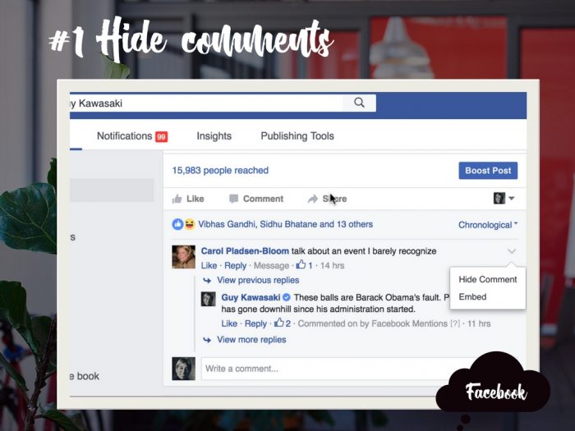
Task: Expand View more replies
Action: (251, 340)
